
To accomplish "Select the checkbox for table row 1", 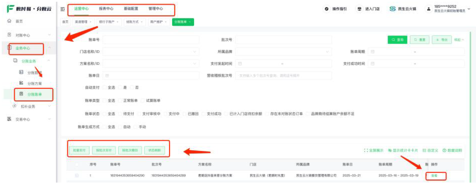I will pyautogui.click(x=77, y=176).
